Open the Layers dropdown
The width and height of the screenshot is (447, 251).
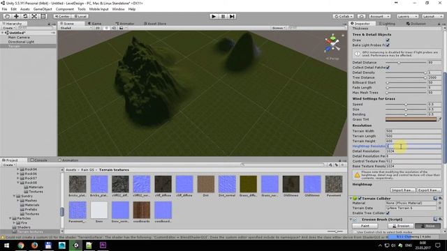(407, 16)
